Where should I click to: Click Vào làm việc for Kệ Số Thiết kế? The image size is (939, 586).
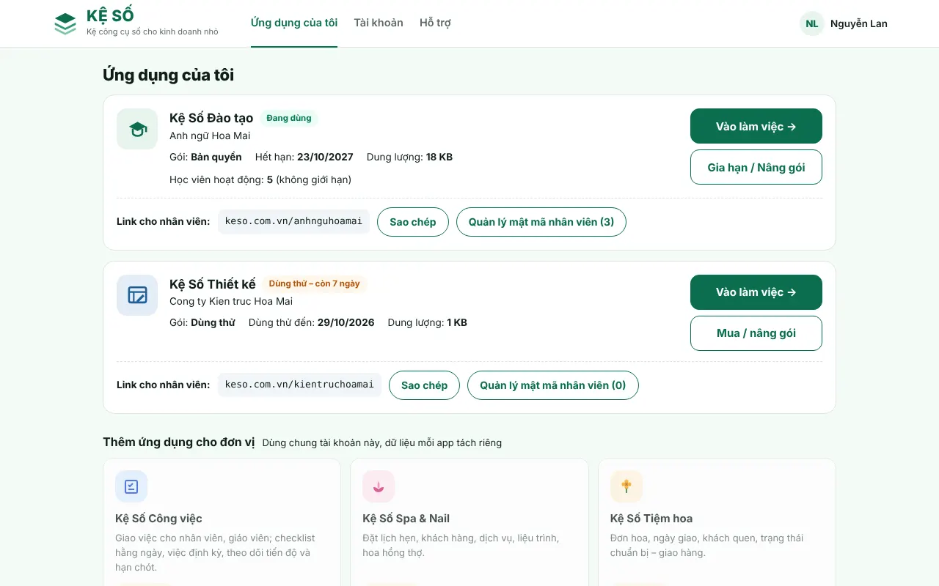point(756,292)
